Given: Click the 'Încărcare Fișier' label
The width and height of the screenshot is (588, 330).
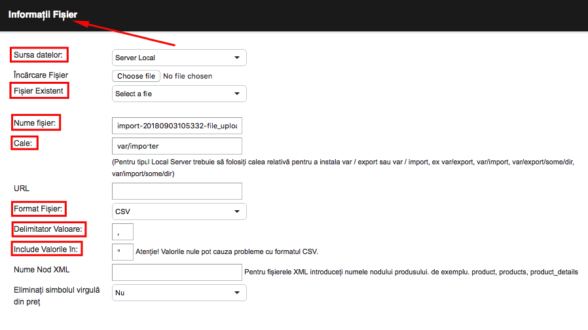Looking at the screenshot, I should [41, 75].
